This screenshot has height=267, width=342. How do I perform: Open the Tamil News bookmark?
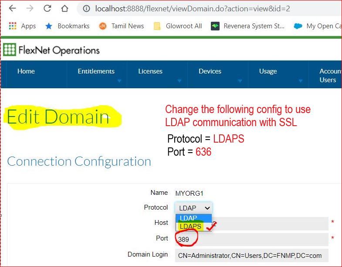click(x=122, y=26)
